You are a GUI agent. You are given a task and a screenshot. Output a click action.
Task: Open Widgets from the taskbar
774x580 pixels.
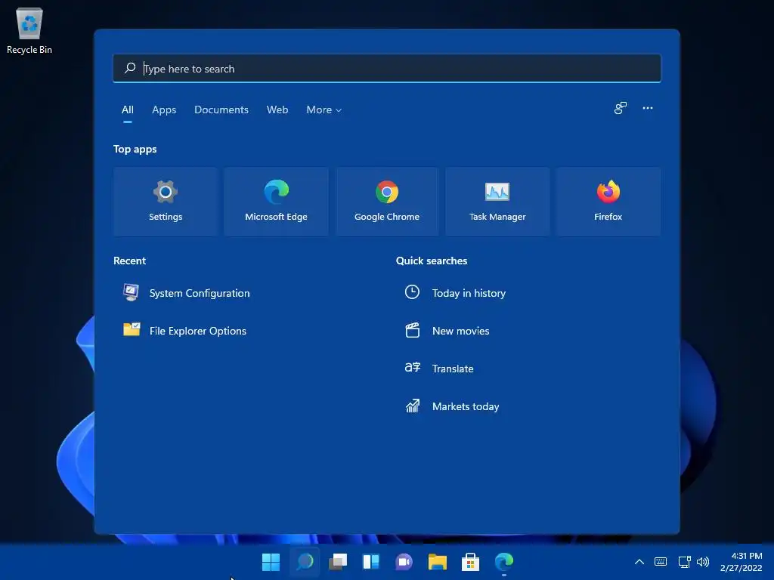[370, 562]
